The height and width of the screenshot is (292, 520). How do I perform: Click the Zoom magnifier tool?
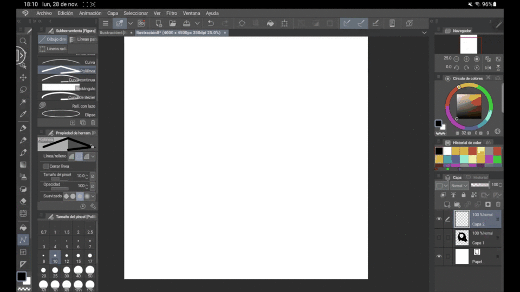[x=23, y=41]
